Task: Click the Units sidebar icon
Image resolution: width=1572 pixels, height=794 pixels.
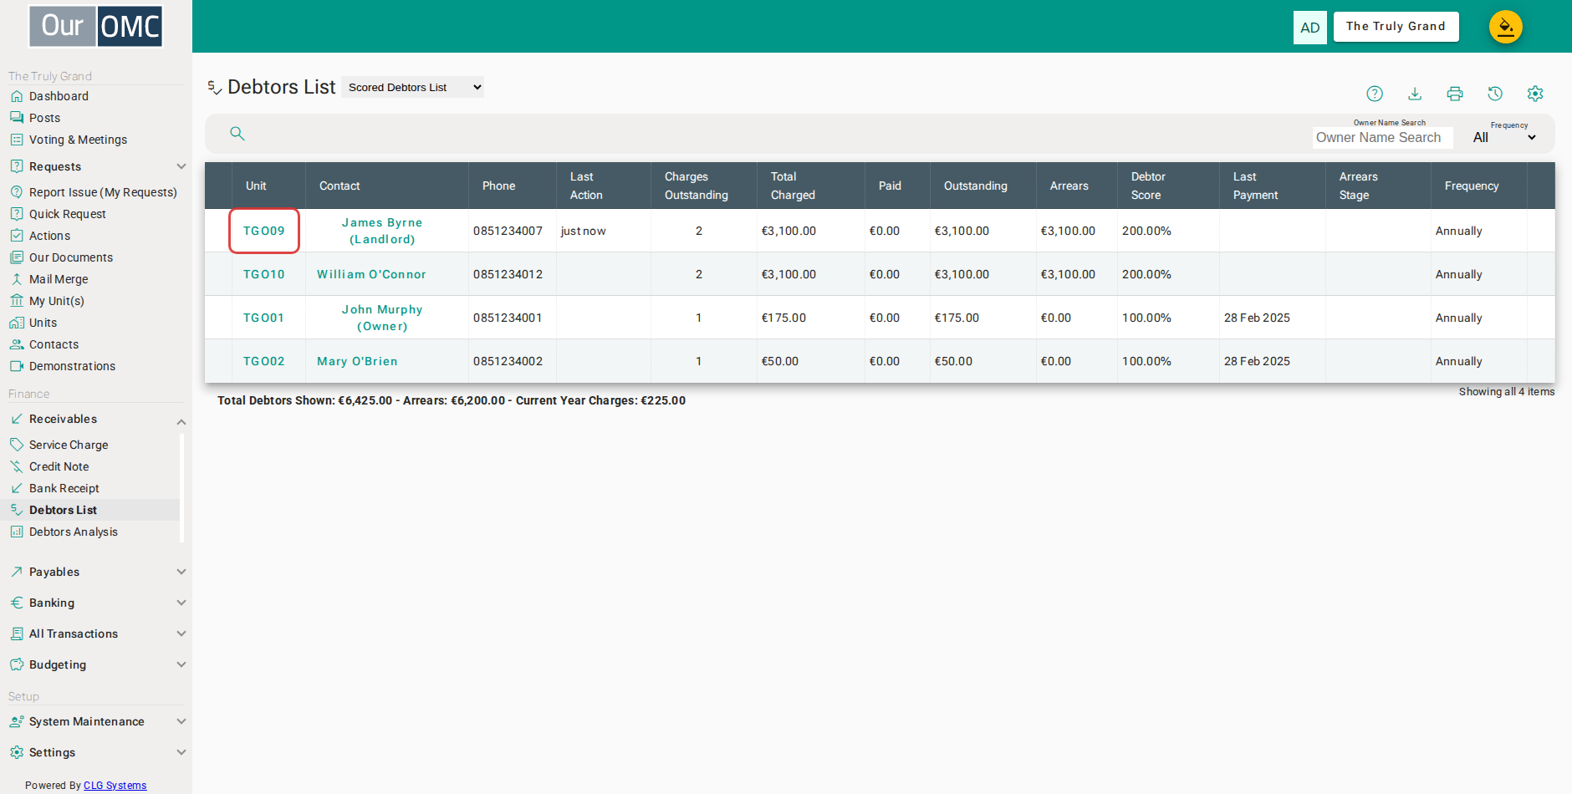Action: (x=17, y=323)
